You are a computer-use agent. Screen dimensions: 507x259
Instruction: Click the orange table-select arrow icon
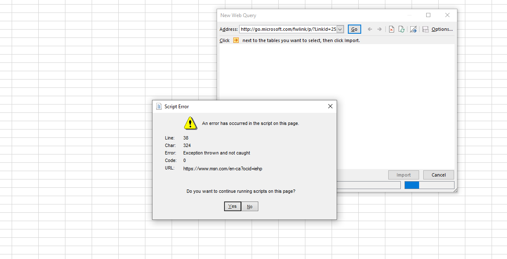point(236,40)
